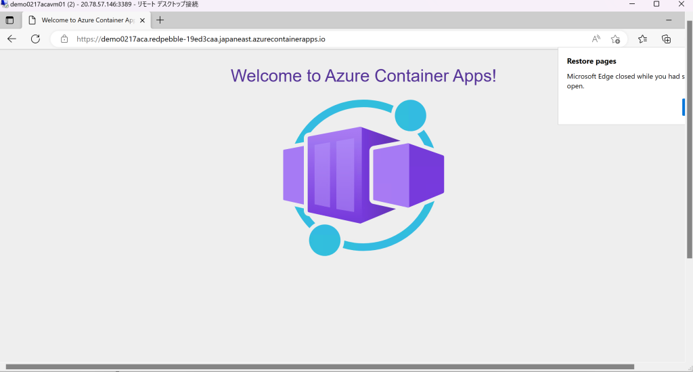This screenshot has height=372, width=693.
Task: Reload the page with the refresh icon
Action: click(x=35, y=39)
